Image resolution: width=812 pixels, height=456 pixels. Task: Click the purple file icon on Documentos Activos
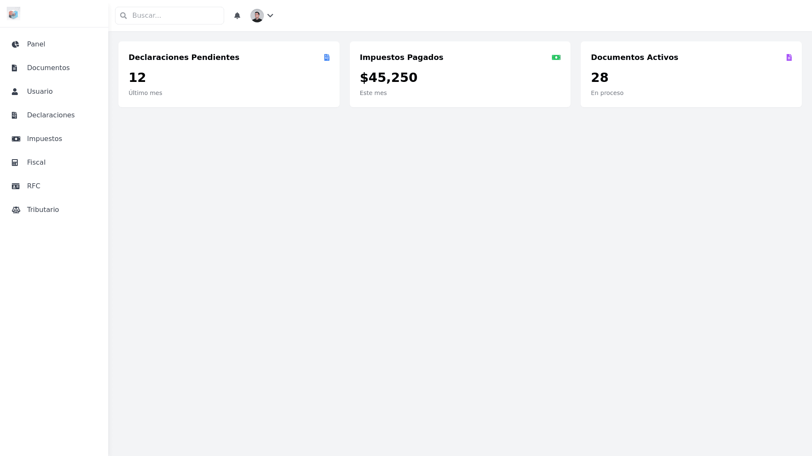click(789, 57)
